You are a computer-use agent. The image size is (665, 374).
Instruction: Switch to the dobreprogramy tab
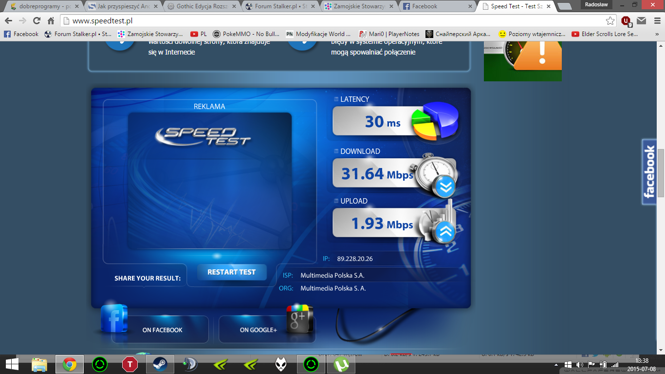tap(44, 6)
